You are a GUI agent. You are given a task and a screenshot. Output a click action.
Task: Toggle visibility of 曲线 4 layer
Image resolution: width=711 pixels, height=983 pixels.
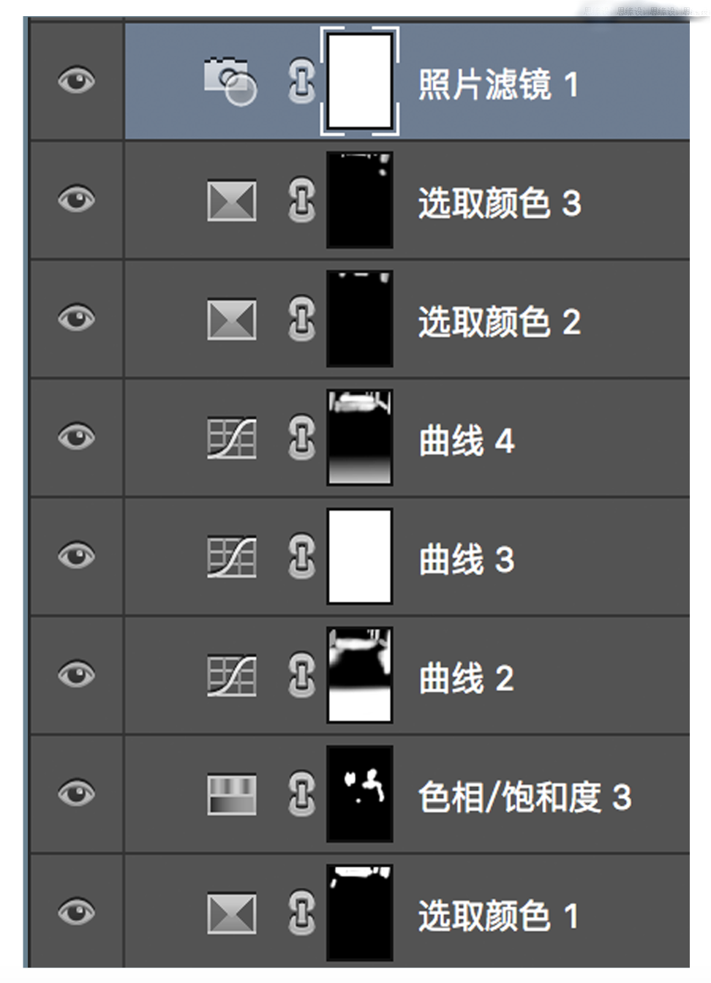click(76, 437)
